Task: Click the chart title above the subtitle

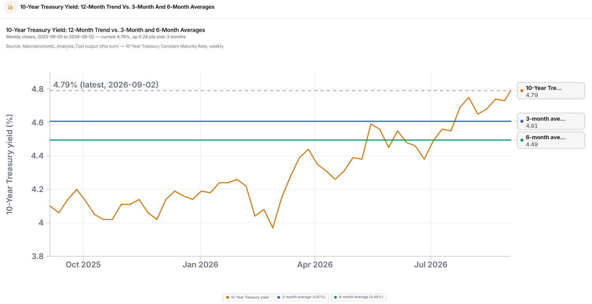Action: (x=106, y=30)
